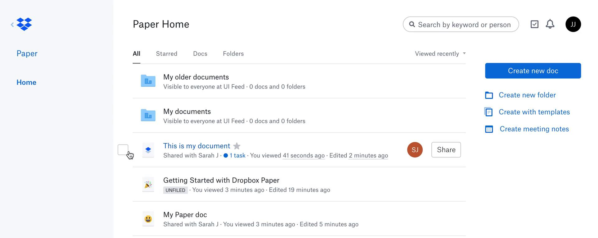Click the back chevron beside Dropbox logo

12,24
